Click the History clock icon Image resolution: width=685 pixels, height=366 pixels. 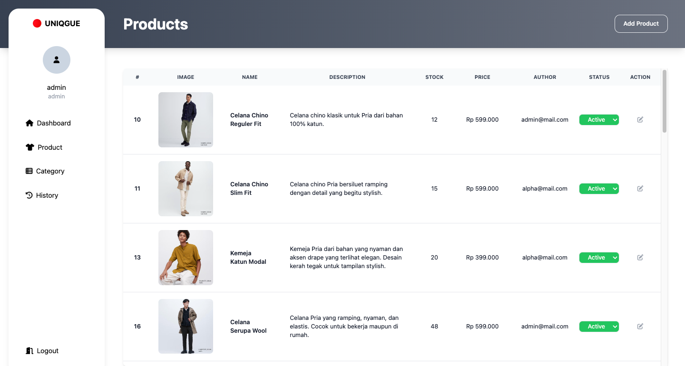point(29,195)
